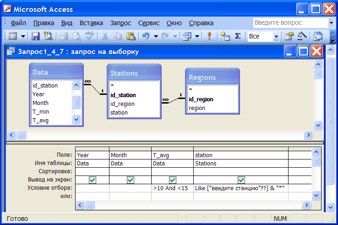Viewport: 338px width, 225px height.
Task: Select region field in Regions table
Action: coord(213,108)
